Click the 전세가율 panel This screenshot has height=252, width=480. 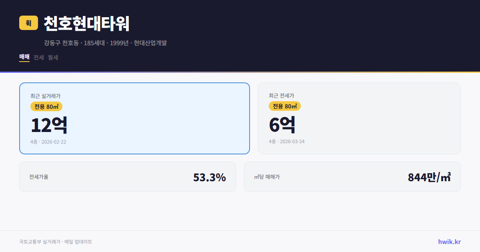[x=128, y=176]
